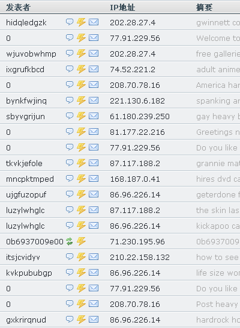Click IP address 221.130.6.182
The image size is (240, 328).
[137, 101]
